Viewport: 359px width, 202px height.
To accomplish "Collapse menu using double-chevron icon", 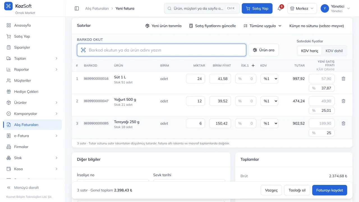I will 9,187.
